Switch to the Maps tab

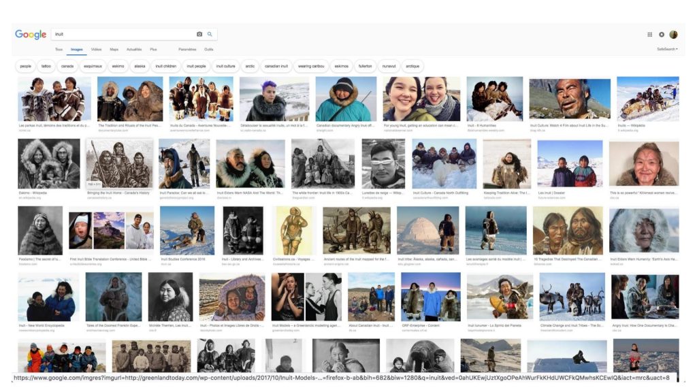(x=114, y=49)
